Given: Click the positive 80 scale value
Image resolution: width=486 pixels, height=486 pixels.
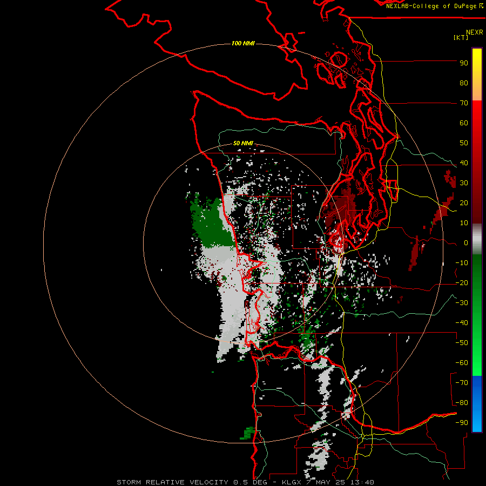Looking at the screenshot, I should 464,83.
